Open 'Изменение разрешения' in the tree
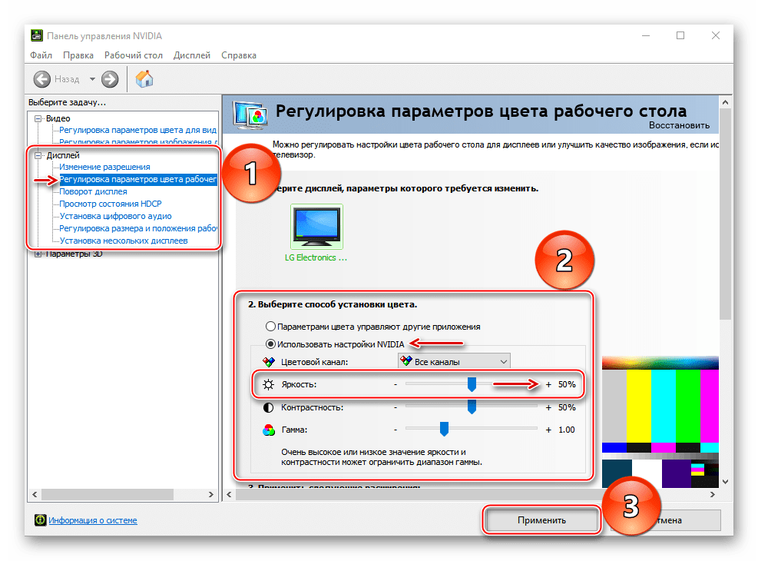Image resolution: width=758 pixels, height=561 pixels. 104,167
